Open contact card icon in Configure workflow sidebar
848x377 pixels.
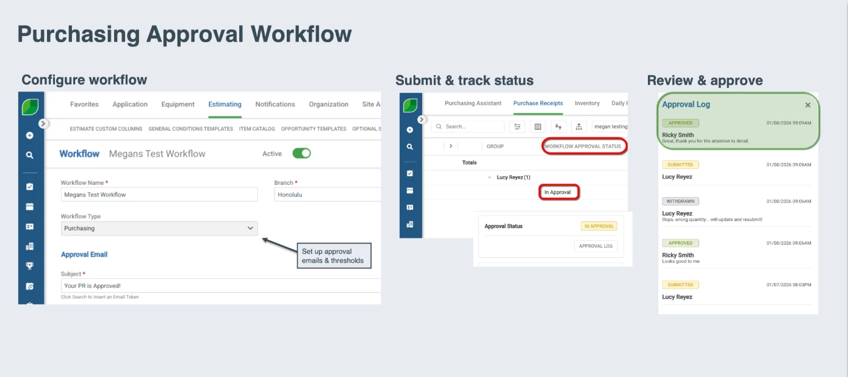(29, 226)
